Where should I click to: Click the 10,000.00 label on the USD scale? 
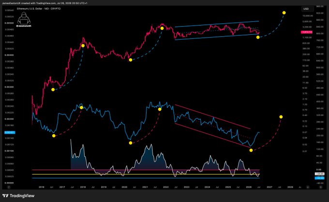308,16
